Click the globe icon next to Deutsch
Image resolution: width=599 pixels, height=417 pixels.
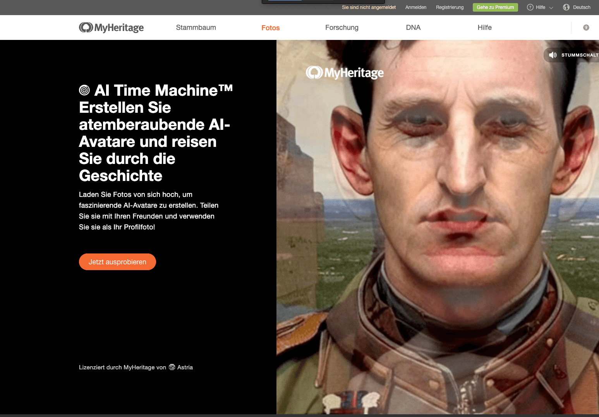[566, 7]
